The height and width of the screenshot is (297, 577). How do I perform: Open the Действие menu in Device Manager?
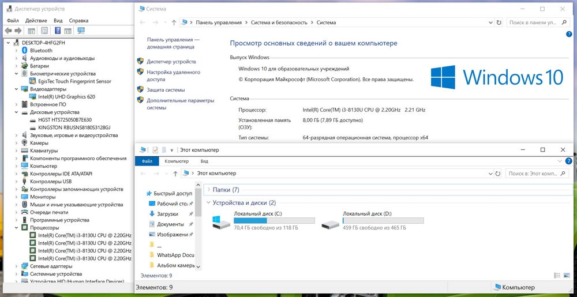click(36, 21)
